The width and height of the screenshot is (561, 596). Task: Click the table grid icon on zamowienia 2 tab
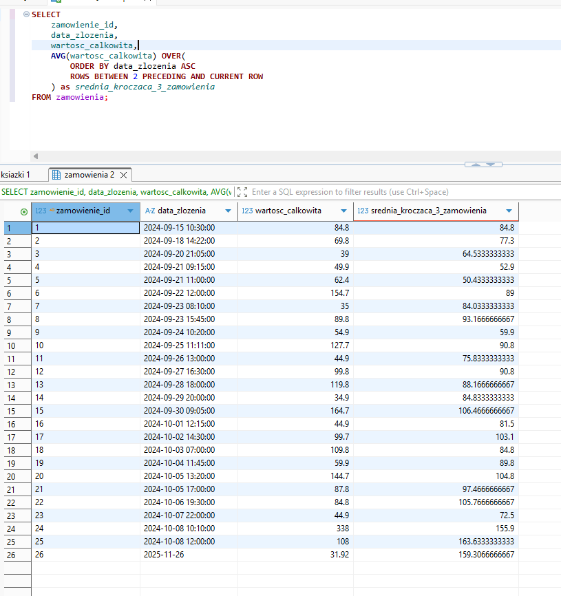[x=56, y=175]
